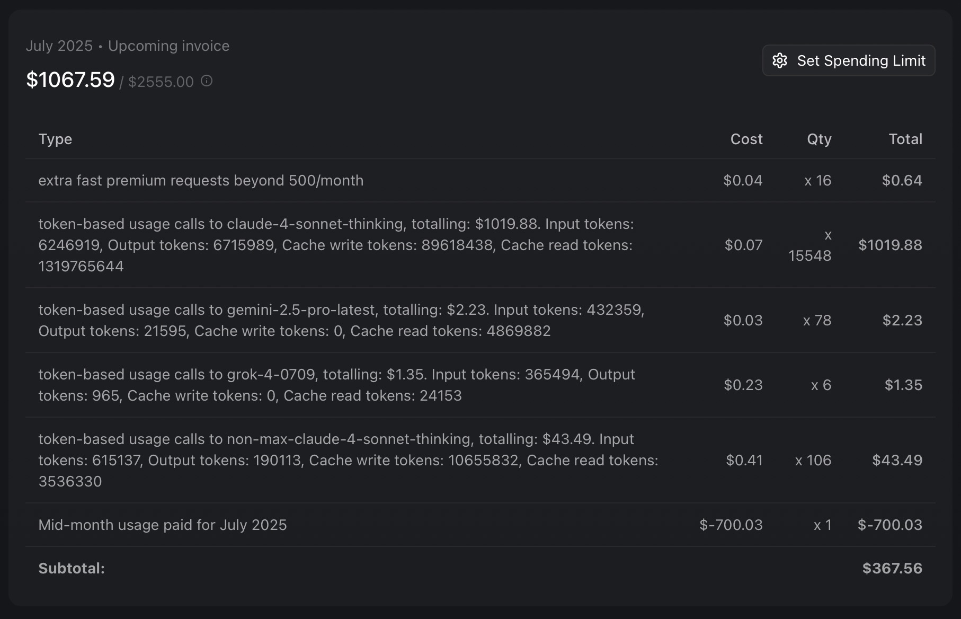Click the Qty column header
The width and height of the screenshot is (961, 619).
click(818, 139)
